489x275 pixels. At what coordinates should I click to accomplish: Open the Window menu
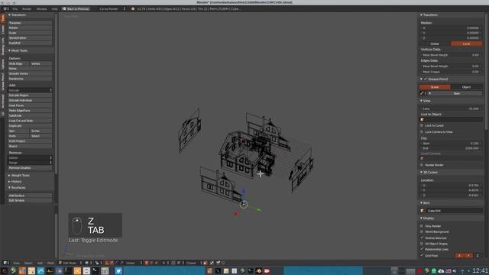point(41,8)
